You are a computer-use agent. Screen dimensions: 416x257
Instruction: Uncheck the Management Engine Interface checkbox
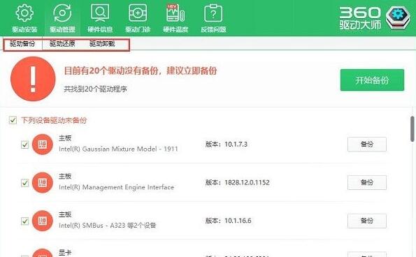pos(24,183)
